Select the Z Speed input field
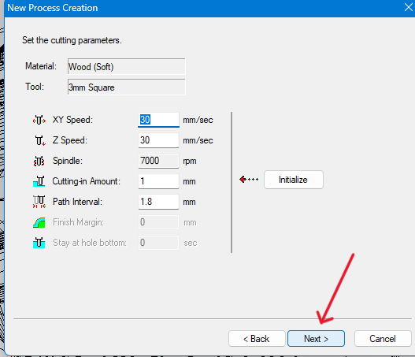Image resolution: width=415 pixels, height=357 pixels. tap(158, 140)
